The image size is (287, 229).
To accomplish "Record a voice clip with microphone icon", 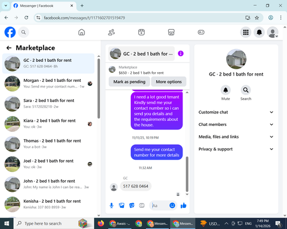I will [x=111, y=206].
